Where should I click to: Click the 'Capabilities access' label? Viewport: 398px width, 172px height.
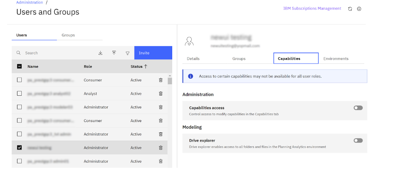(207, 108)
